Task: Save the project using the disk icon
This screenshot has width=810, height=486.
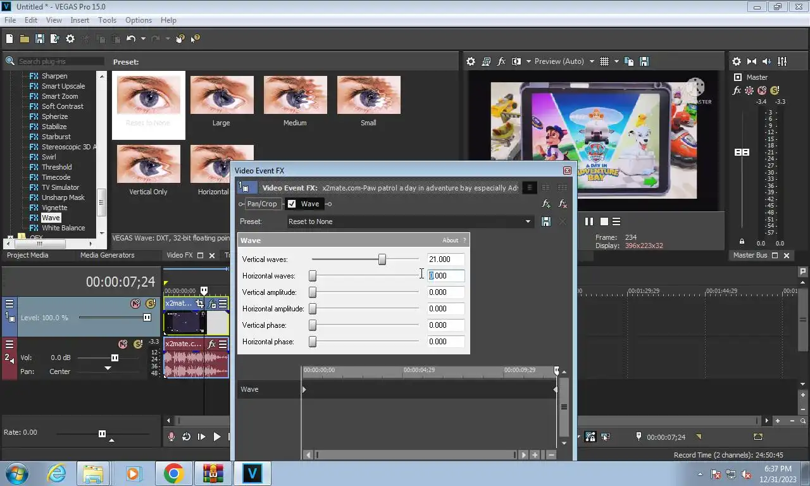Action: (39, 39)
